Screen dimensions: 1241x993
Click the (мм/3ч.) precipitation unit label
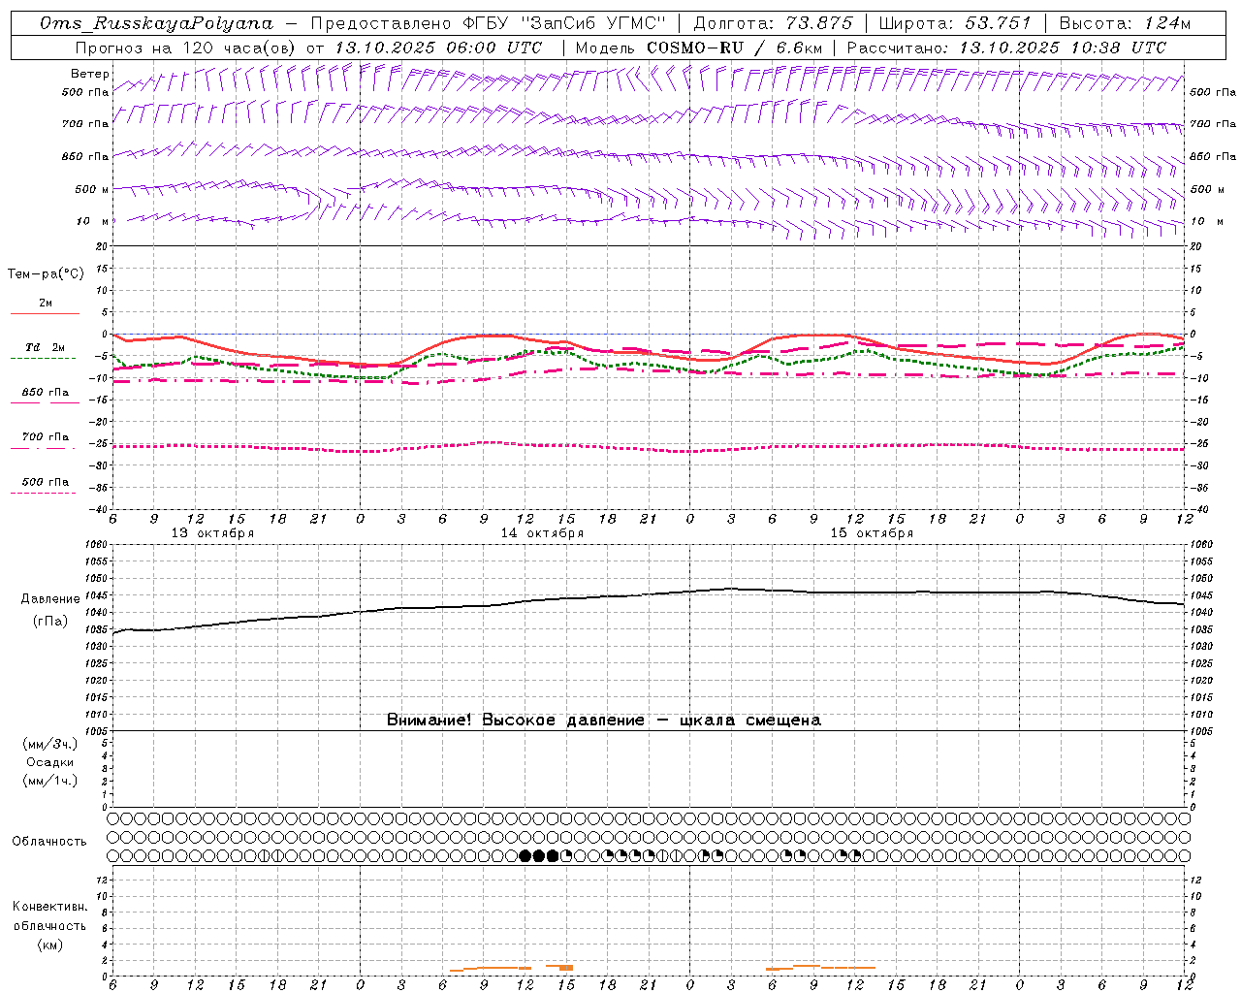50,744
